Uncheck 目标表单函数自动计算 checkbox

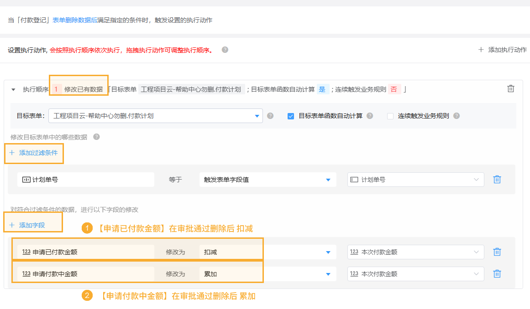[x=290, y=116]
